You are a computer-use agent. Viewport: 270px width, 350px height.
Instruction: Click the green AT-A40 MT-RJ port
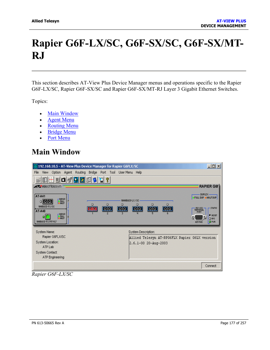pos(48,217)
